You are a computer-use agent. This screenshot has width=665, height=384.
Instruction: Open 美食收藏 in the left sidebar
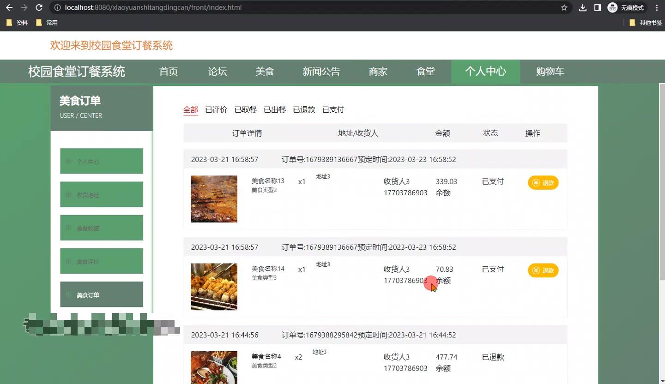coord(102,228)
